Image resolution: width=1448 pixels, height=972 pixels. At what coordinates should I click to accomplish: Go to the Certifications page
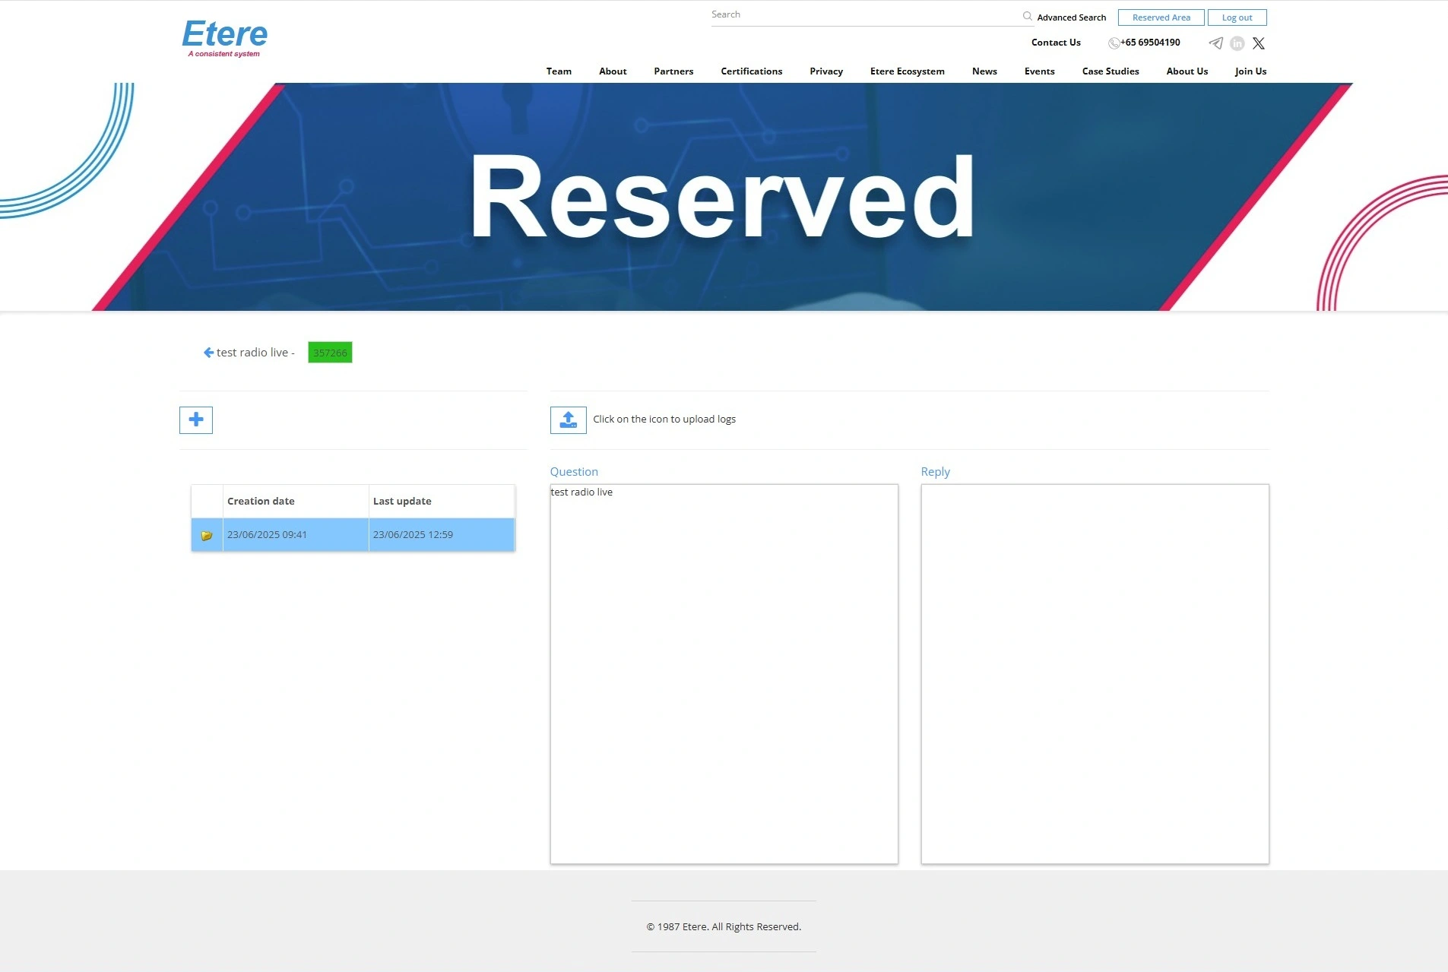click(751, 71)
